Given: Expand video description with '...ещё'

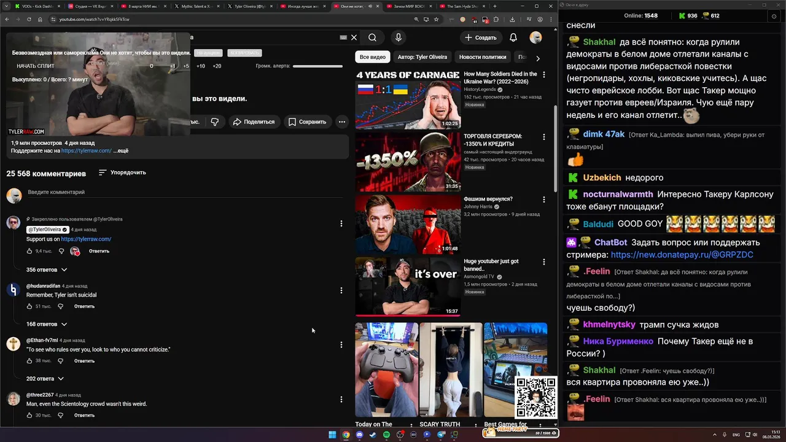Looking at the screenshot, I should coord(121,150).
